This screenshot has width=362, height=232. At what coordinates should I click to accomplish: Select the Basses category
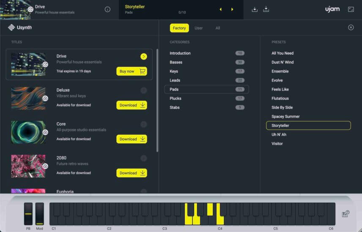(x=207, y=62)
